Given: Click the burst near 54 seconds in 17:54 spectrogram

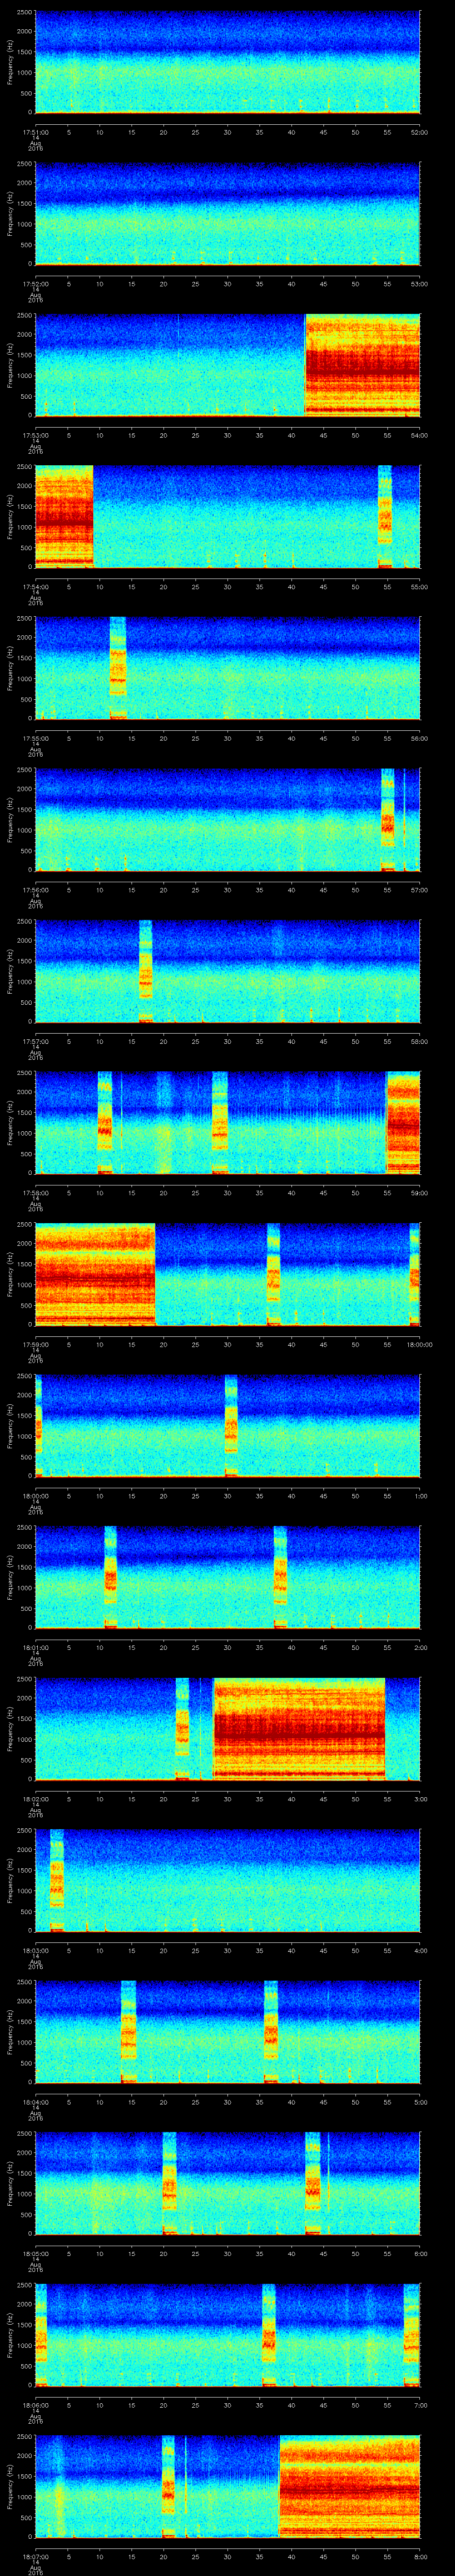Looking at the screenshot, I should (x=385, y=516).
